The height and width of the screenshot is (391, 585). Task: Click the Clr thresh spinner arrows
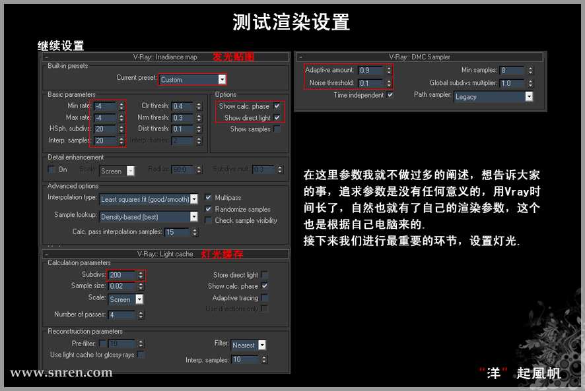[x=199, y=106]
